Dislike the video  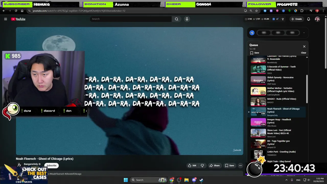pyautogui.click(x=202, y=166)
